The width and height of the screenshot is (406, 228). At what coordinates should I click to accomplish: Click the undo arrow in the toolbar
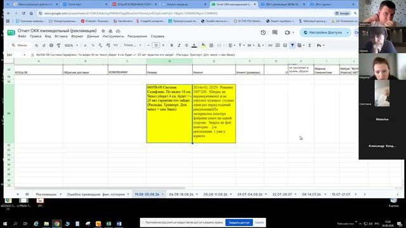[x=37, y=45]
